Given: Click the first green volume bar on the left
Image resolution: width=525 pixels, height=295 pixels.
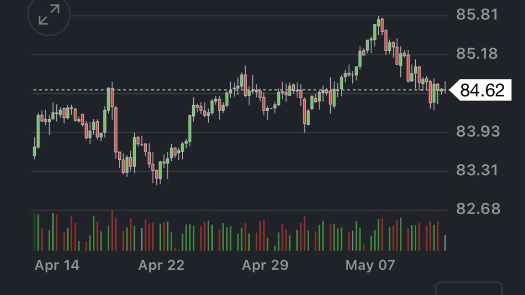Looking at the screenshot, I should (x=34, y=231).
